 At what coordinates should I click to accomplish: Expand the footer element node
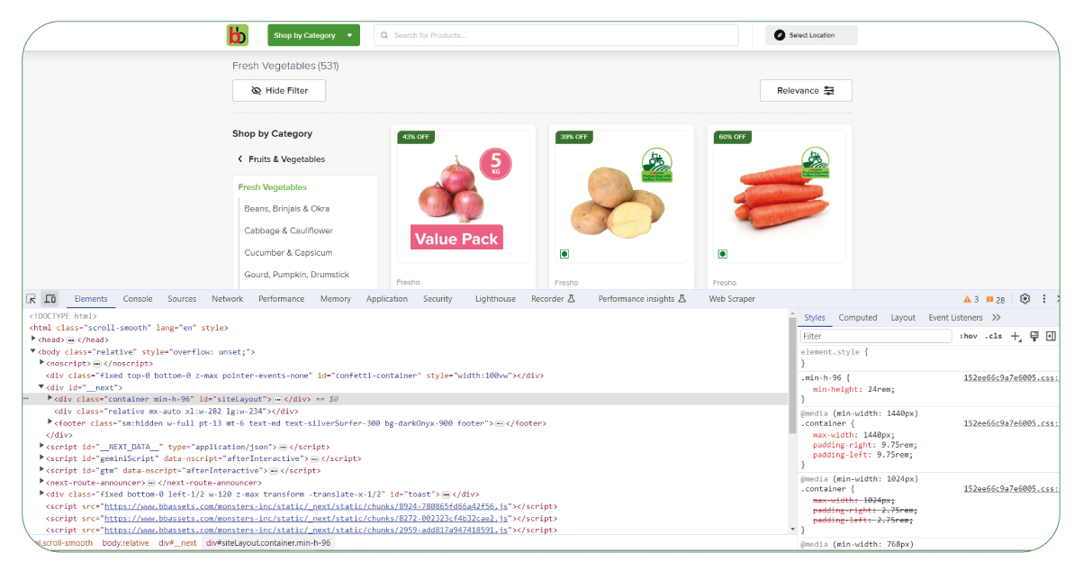tap(50, 422)
